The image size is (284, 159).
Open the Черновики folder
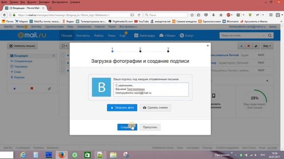[x=21, y=67]
